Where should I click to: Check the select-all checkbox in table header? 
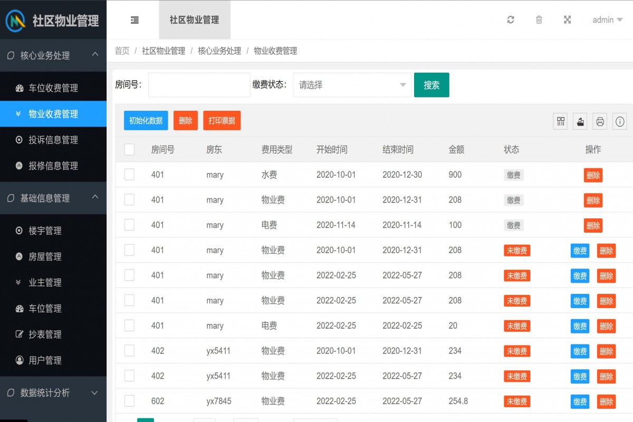pos(129,149)
